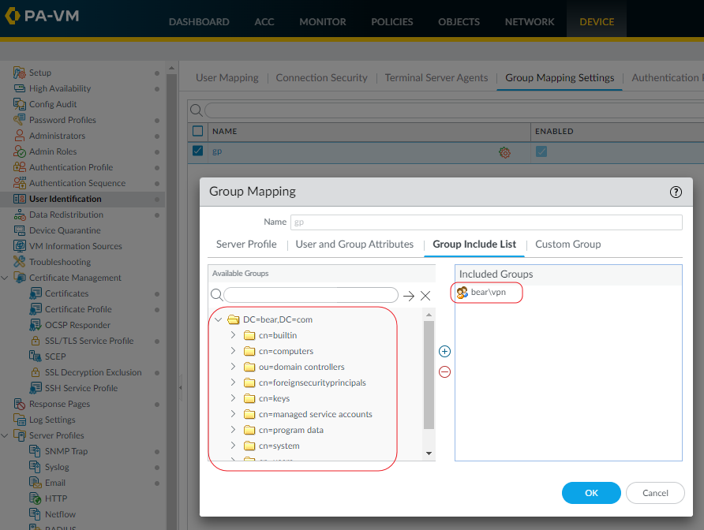704x530 pixels.
Task: Open the POLICIES top menu tab
Action: [392, 22]
